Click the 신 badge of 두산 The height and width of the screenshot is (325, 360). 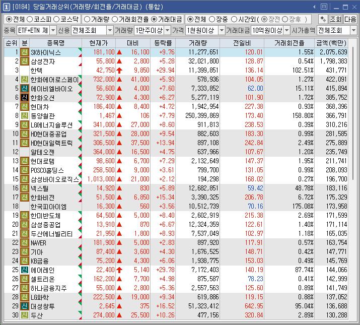25,315
